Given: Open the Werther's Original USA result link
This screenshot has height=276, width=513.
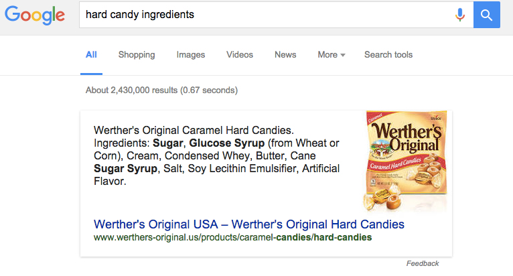Looking at the screenshot, I should click(249, 223).
